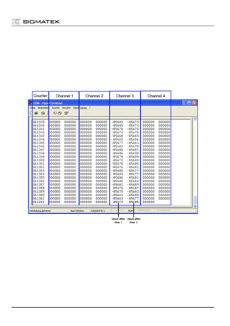This screenshot has height=326, width=230.
Task: Open the Übertragung menu
Action: coord(80,108)
